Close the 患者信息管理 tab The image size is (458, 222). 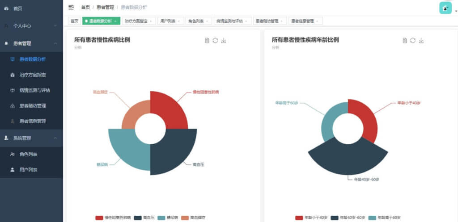[317, 21]
